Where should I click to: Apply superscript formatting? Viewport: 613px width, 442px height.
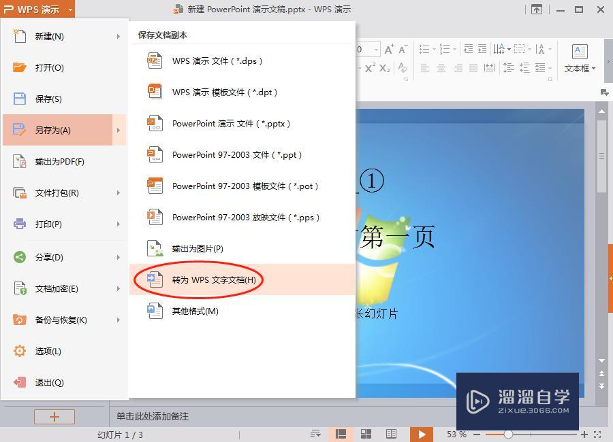(x=371, y=68)
